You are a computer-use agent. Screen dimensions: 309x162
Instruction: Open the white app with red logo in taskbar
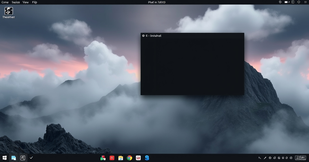point(138,158)
